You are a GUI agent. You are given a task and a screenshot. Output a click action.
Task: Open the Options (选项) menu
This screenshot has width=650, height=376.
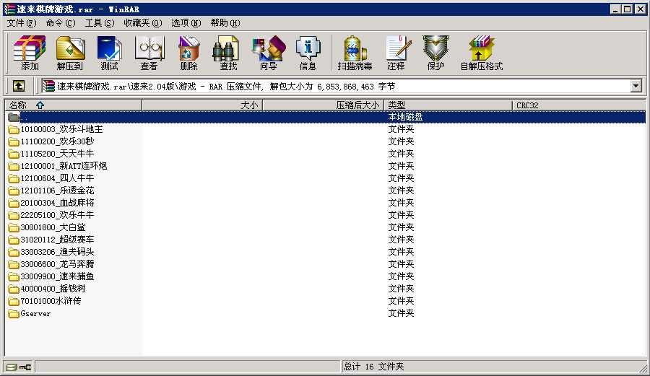click(x=186, y=23)
